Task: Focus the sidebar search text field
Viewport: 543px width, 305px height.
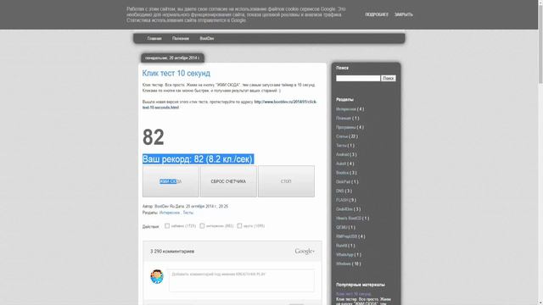Action: click(x=358, y=79)
